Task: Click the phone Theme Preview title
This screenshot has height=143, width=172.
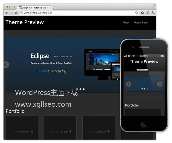Action: click(144, 61)
